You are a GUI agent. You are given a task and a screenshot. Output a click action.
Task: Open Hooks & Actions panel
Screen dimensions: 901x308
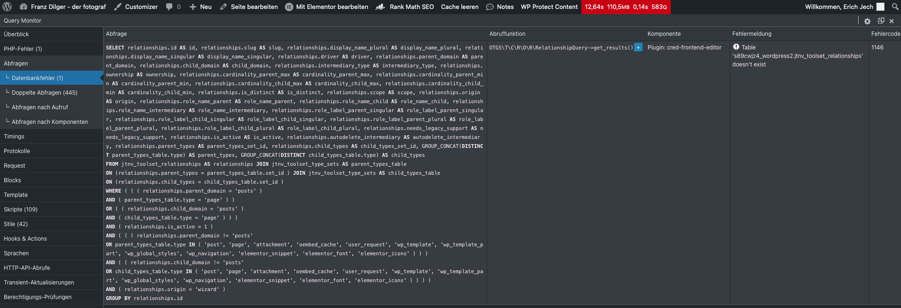click(51, 238)
